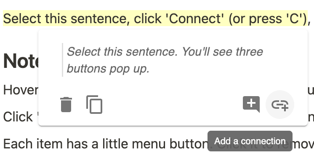Copy the quote with the duplicate icon
Image resolution: width=314 pixels, height=156 pixels.
click(x=94, y=105)
